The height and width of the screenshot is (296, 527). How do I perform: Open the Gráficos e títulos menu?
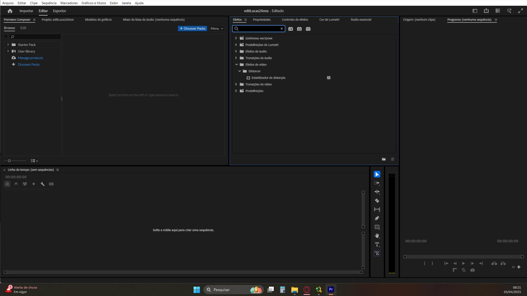click(94, 3)
